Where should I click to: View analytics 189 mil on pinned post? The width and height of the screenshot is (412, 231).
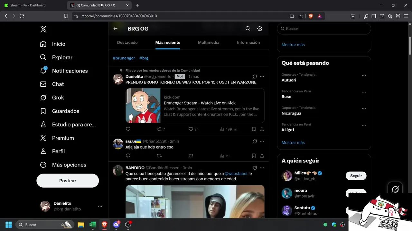click(229, 129)
